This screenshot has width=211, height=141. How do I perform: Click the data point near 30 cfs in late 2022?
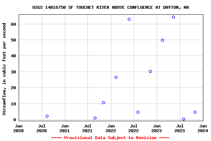(x=150, y=71)
